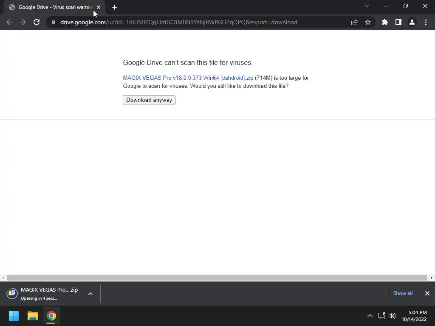This screenshot has width=435, height=326.
Task: Close the downloads bar
Action: [x=427, y=293]
